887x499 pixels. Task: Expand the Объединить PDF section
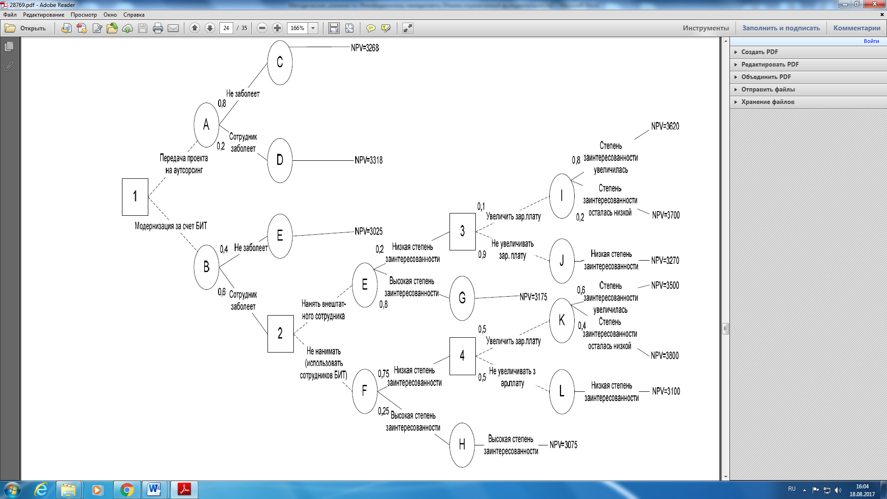tap(808, 77)
